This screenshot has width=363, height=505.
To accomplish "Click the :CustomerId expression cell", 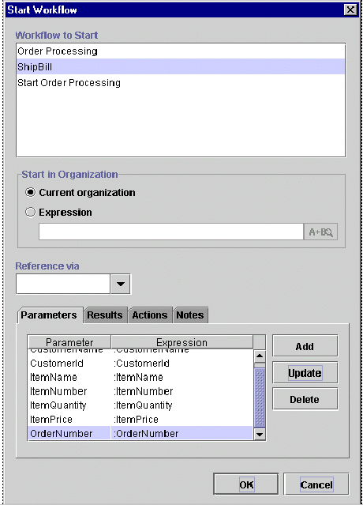I will pyautogui.click(x=182, y=364).
